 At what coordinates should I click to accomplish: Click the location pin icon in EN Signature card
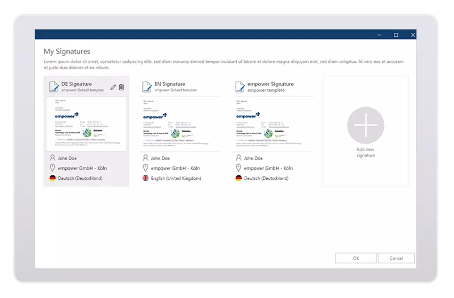[145, 168]
